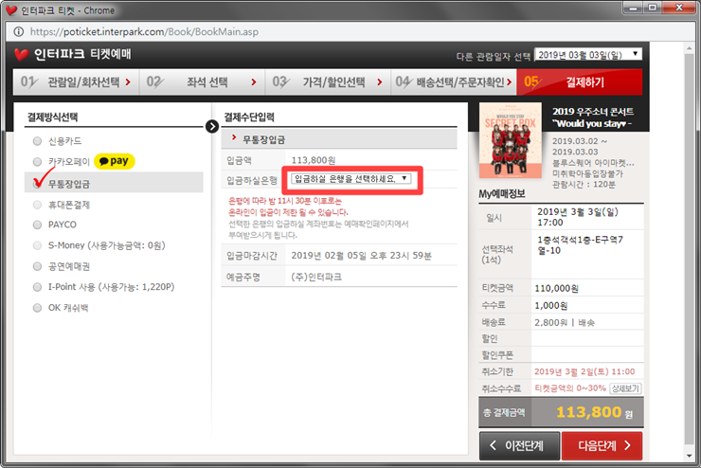The image size is (701, 468).
Task: Go to step 01 관람일/회차선택 tab
Action: (x=76, y=82)
